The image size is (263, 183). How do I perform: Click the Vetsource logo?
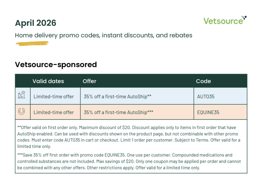pos(223,21)
